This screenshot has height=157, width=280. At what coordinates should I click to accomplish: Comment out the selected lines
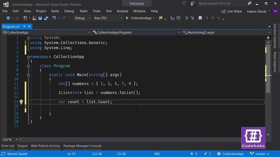tap(186, 18)
